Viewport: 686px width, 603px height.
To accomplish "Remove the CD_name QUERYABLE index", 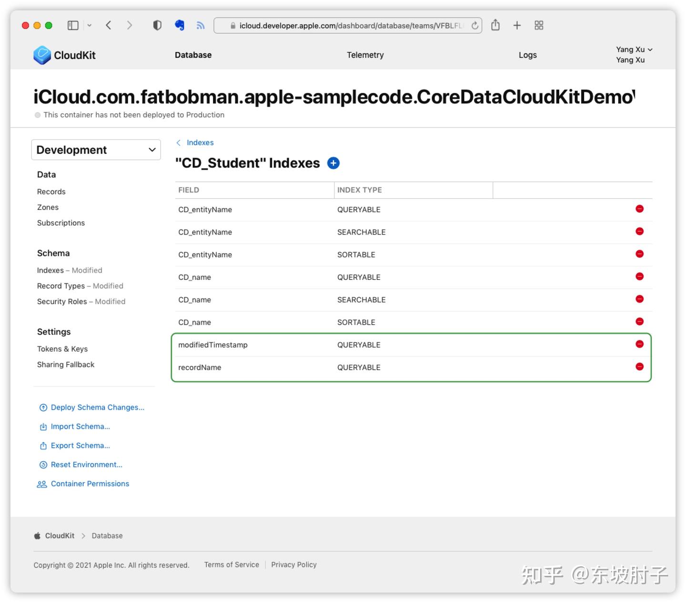I will pyautogui.click(x=639, y=277).
